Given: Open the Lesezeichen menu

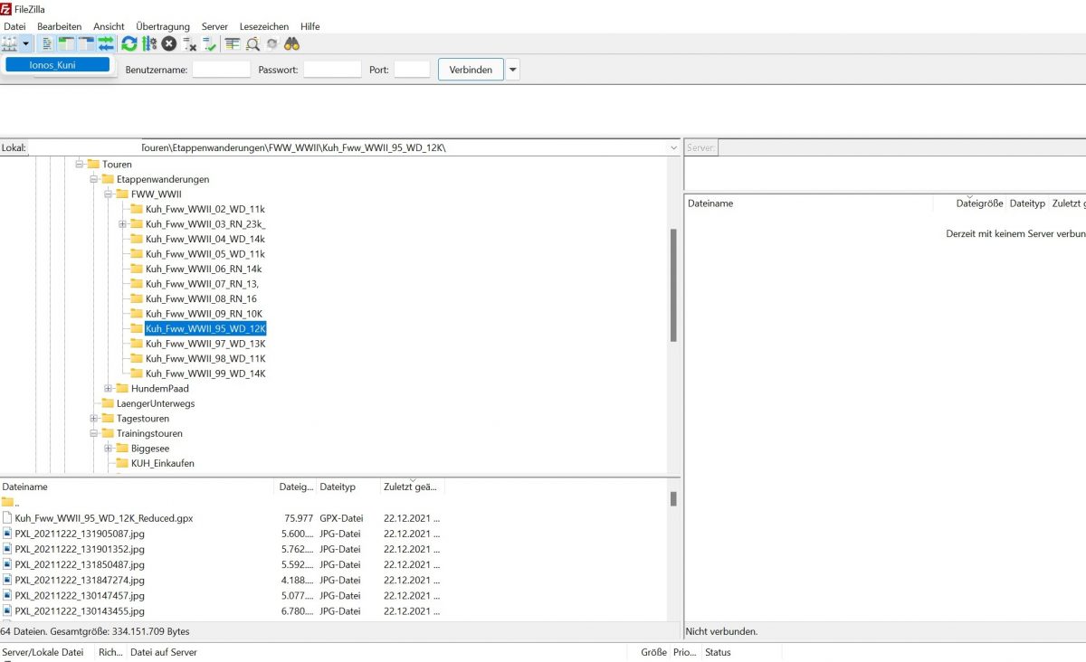Looking at the screenshot, I should pos(264,26).
